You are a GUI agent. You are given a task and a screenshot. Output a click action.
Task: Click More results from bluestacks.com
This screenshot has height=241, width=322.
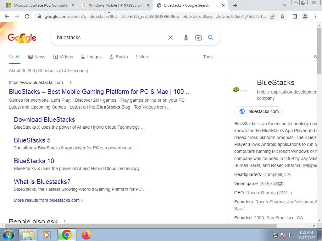tap(48, 201)
